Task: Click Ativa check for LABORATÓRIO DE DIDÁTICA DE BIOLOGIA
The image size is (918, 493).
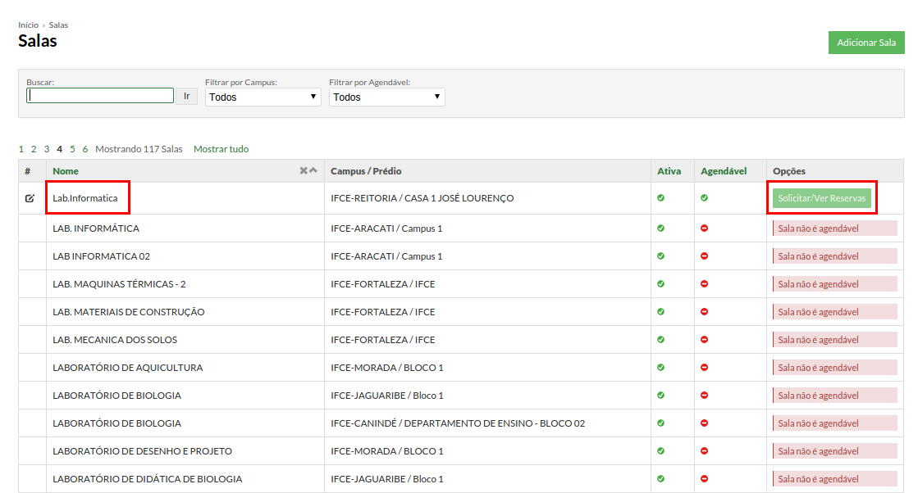Action: coord(661,479)
